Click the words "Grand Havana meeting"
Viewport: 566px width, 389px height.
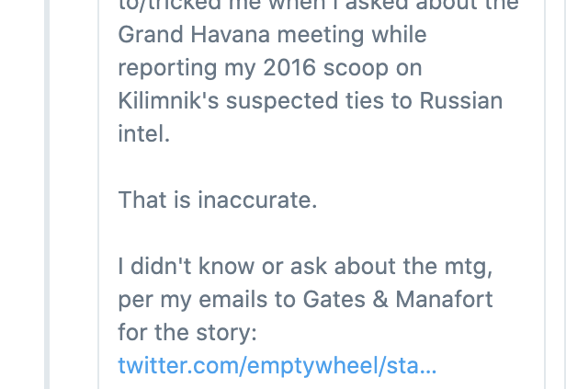(x=241, y=35)
